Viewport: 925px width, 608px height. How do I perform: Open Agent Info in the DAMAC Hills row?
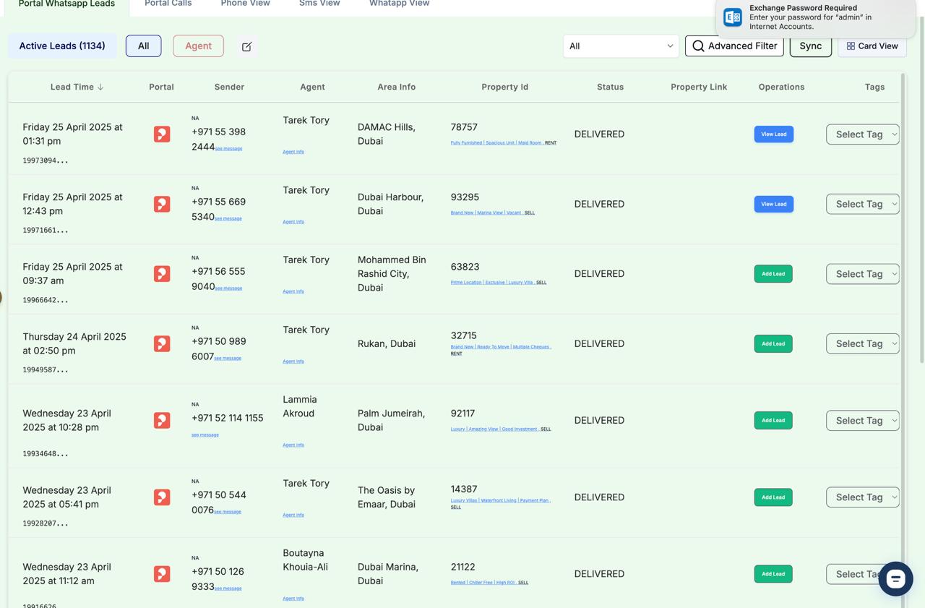pos(293,152)
